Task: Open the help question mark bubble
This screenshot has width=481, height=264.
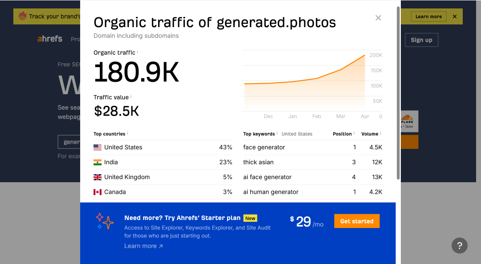Action: click(459, 246)
